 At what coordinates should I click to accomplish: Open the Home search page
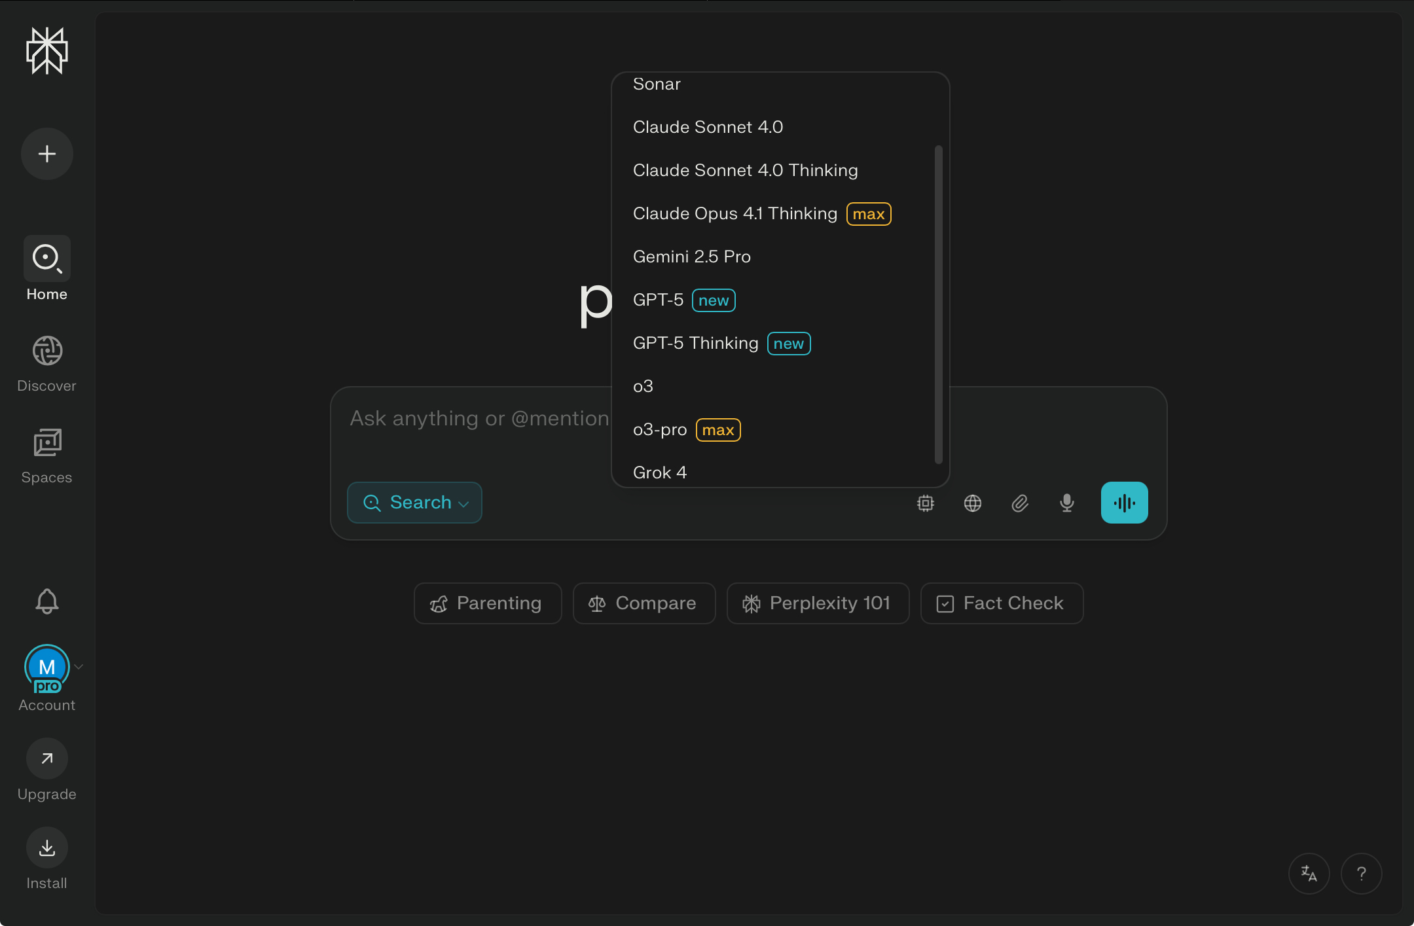tap(47, 269)
